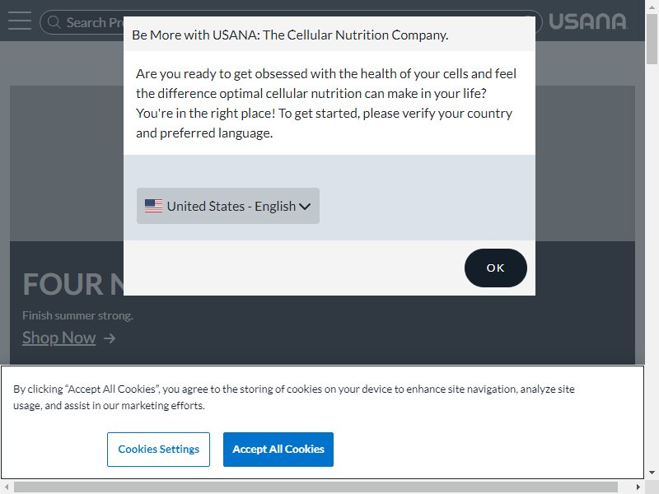
Task: Confirm country with the OK button
Action: 496,268
